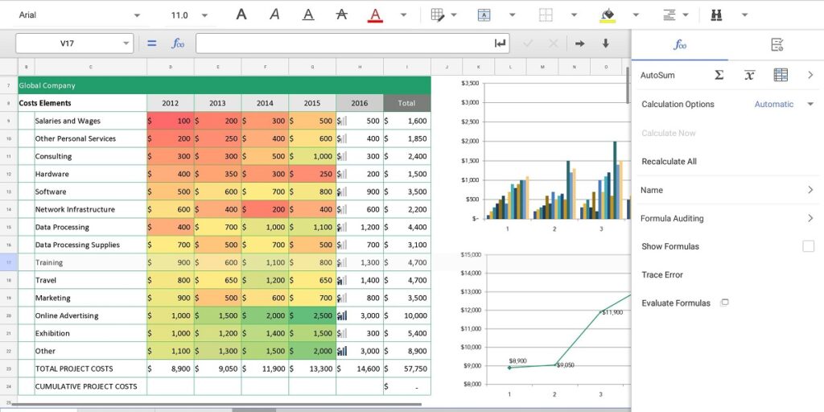Click the Sum sigma icon in AutoSum

[x=719, y=75]
